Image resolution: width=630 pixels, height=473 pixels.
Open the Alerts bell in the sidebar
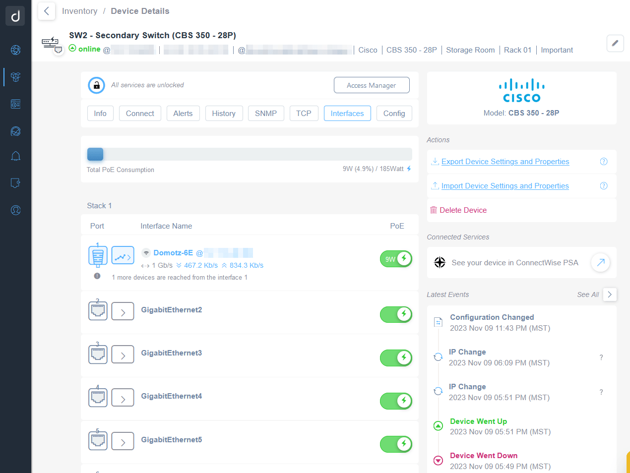coord(15,156)
